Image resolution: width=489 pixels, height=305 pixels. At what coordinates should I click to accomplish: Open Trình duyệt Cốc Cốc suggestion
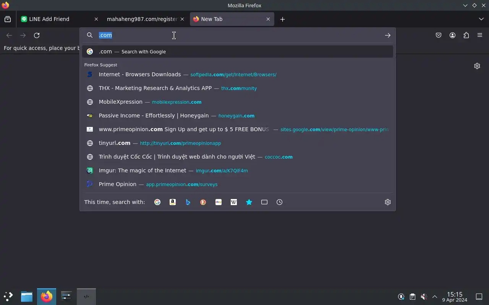pos(238,157)
